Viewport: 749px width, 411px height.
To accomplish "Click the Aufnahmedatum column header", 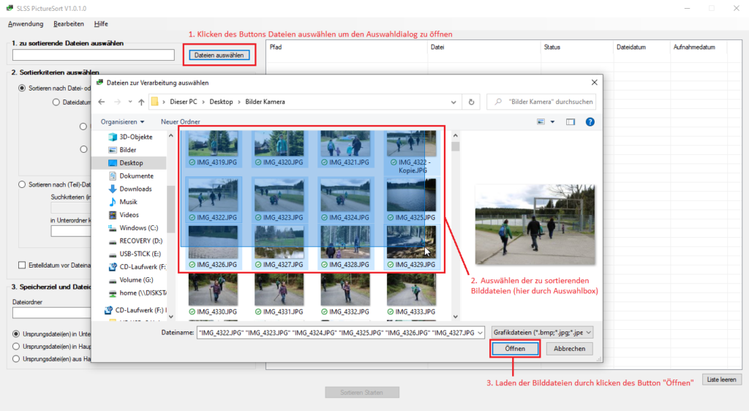I will tap(698, 48).
